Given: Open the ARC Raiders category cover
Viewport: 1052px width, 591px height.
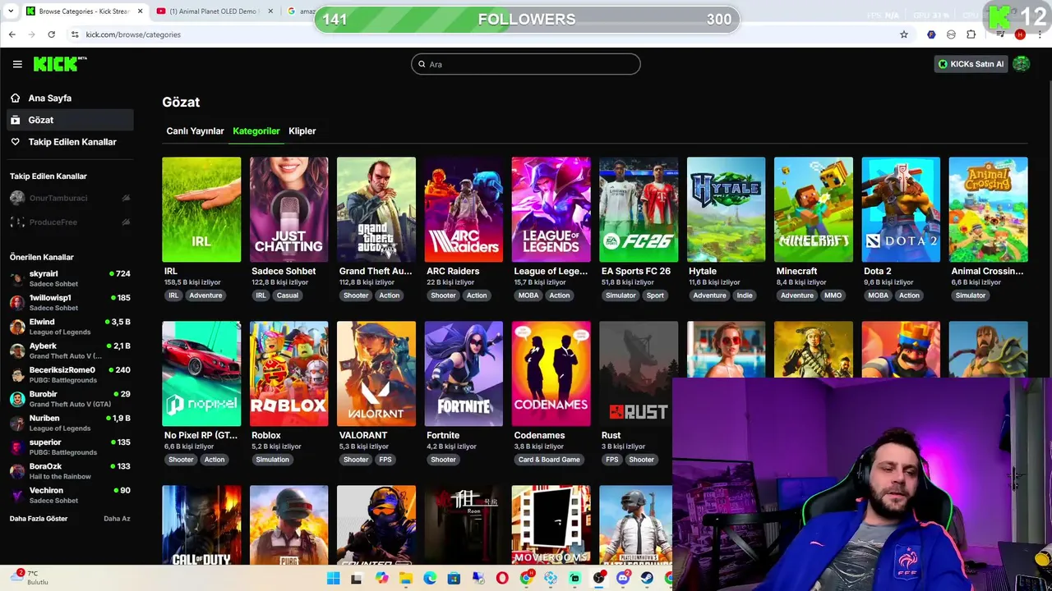Looking at the screenshot, I should pyautogui.click(x=464, y=209).
